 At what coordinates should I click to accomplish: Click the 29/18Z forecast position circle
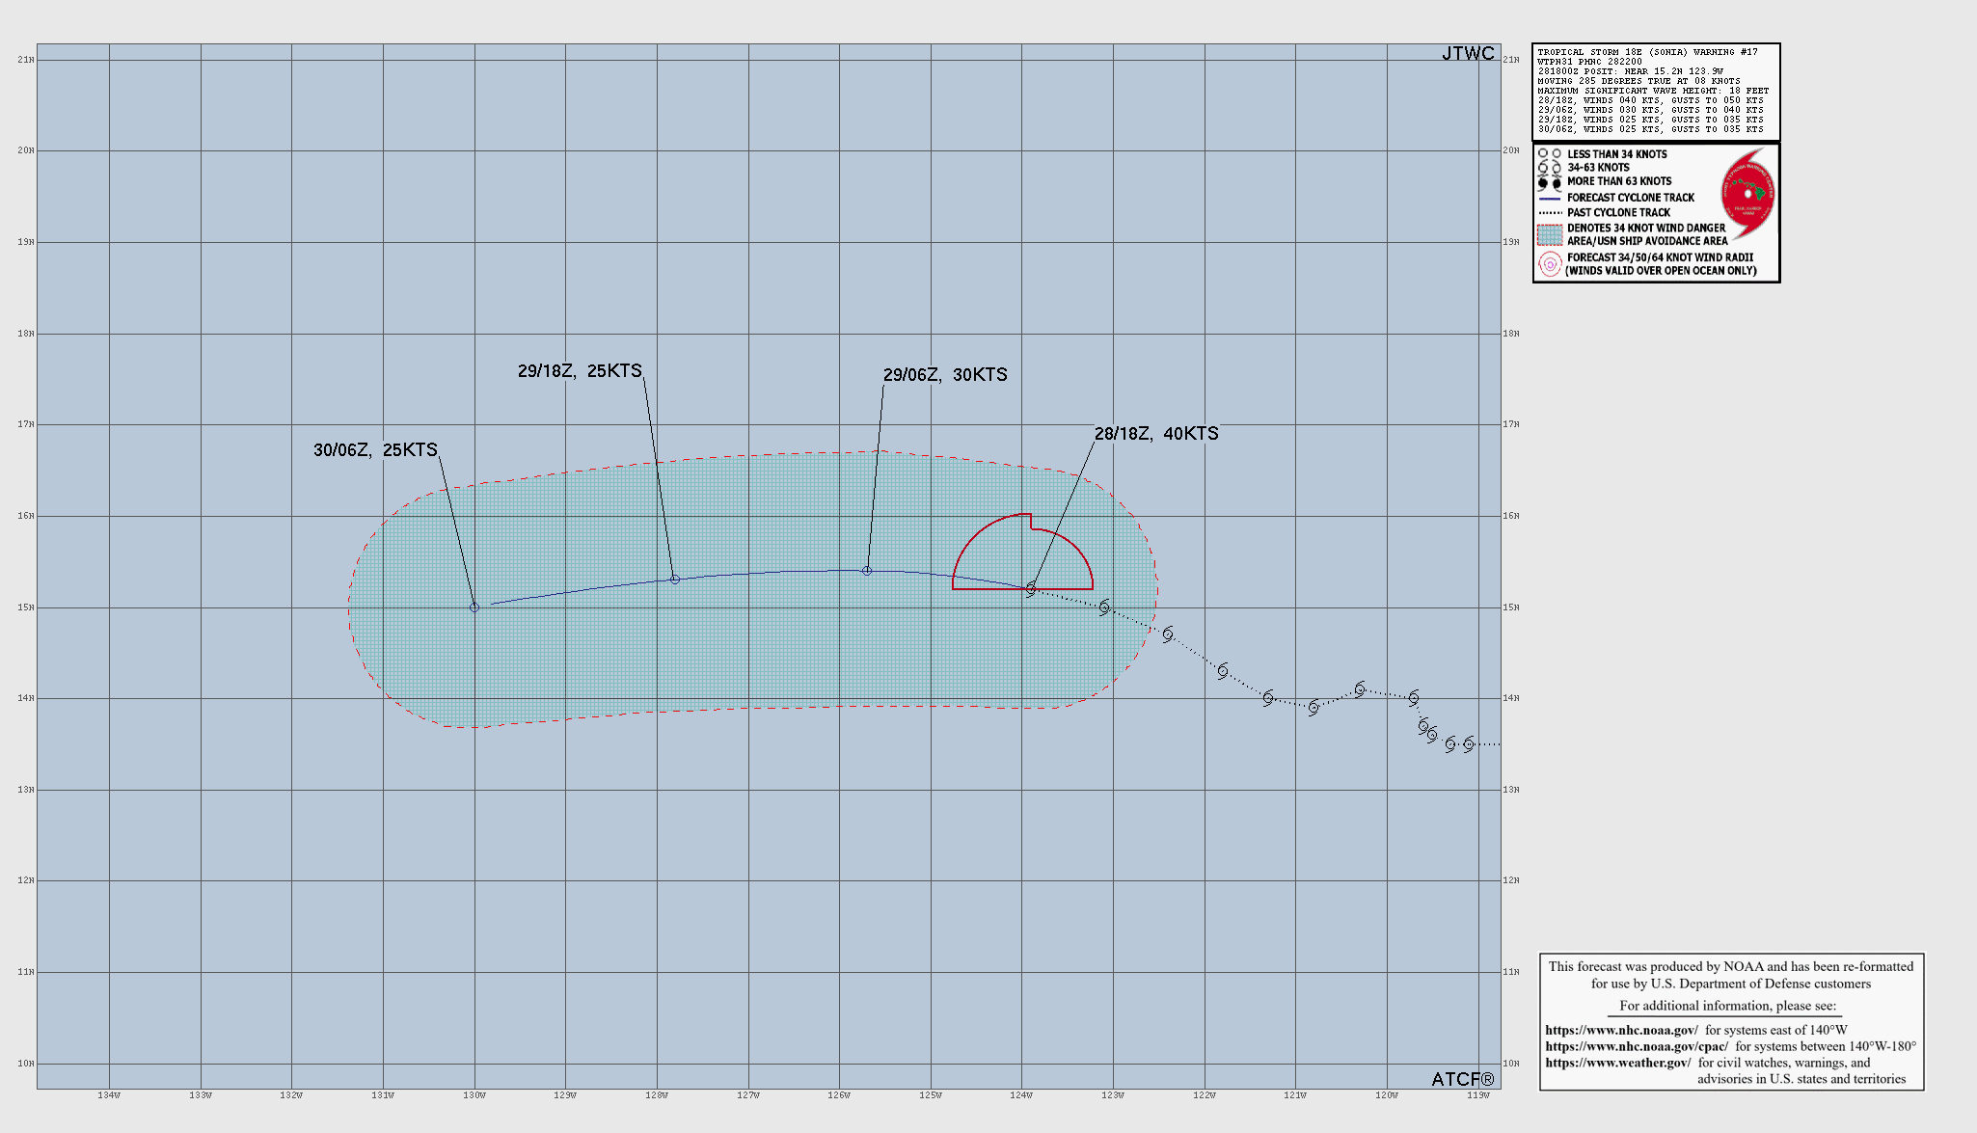[675, 580]
